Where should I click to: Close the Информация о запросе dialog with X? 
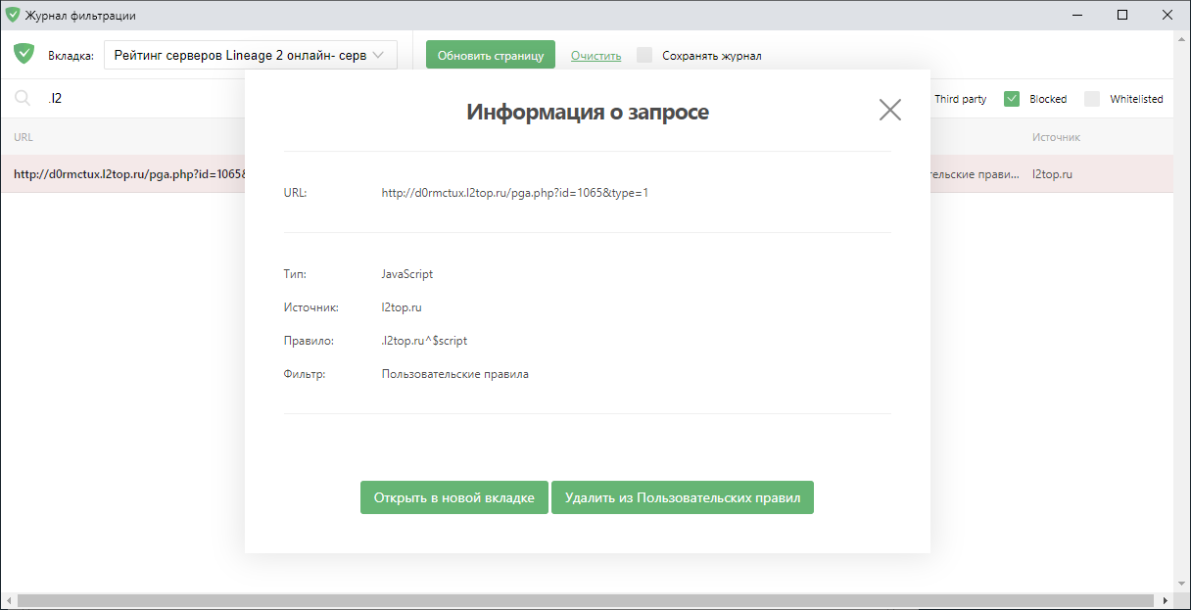[889, 110]
